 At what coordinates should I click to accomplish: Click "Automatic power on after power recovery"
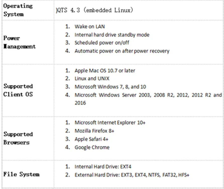(122, 51)
